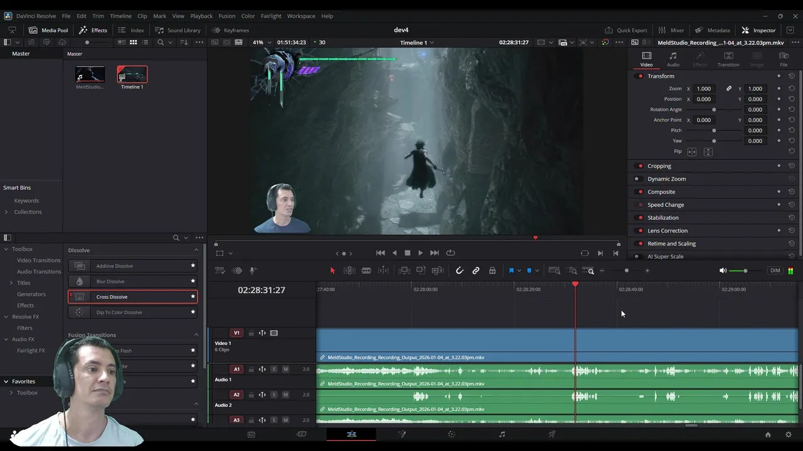Disable the Stabilization toggle
The height and width of the screenshot is (451, 803).
coord(640,218)
